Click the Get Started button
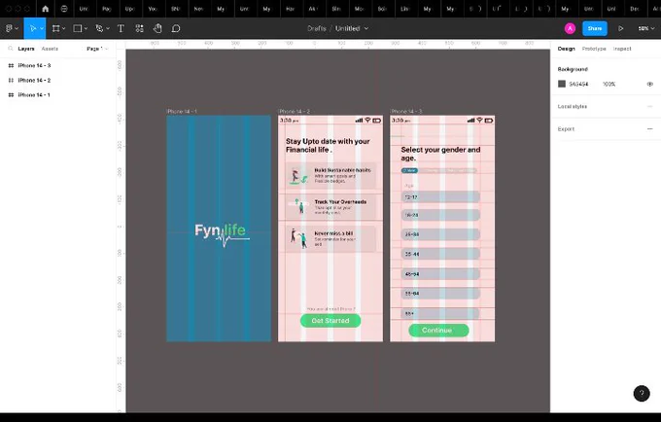This screenshot has width=661, height=422. click(330, 321)
